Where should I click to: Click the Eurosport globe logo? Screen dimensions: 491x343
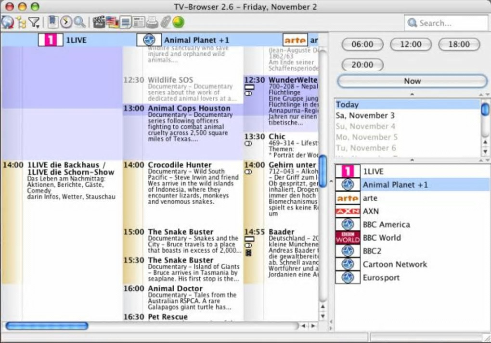[348, 277]
